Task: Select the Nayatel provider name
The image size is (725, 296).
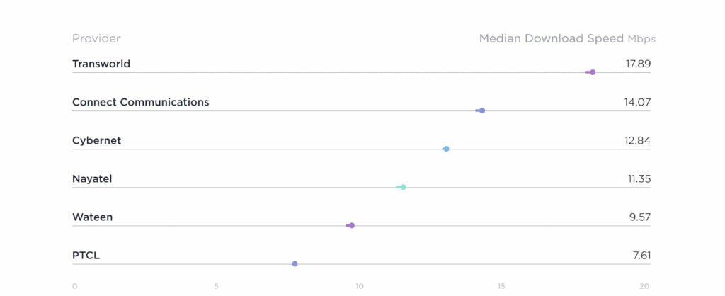Action: point(92,178)
